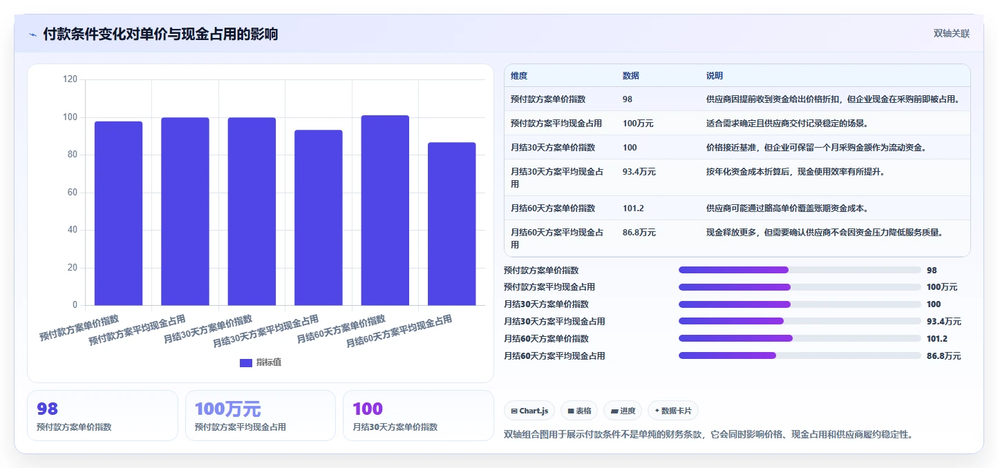Image resolution: width=998 pixels, height=468 pixels.
Task: Click the description starting '供应商因提前收到资金'
Action: [833, 99]
